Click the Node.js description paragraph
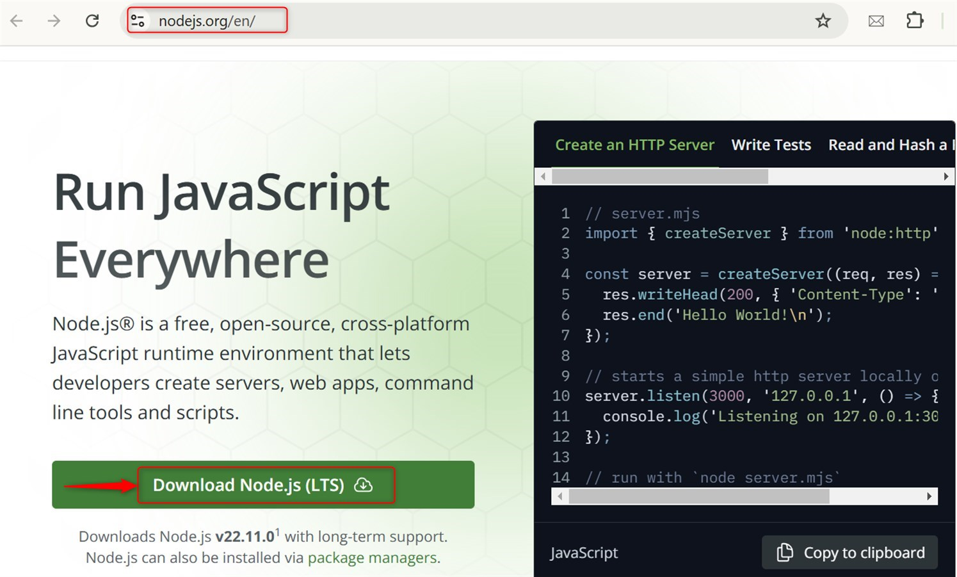This screenshot has height=577, width=957. (x=263, y=368)
